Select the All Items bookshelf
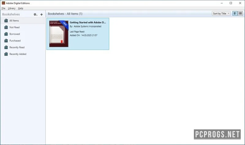Image resolution: width=245 pixels, height=145 pixels. tap(22, 21)
